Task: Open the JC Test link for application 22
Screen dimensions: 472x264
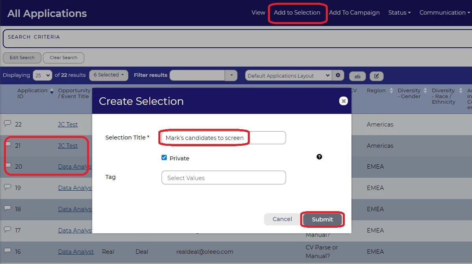Action: [68, 125]
